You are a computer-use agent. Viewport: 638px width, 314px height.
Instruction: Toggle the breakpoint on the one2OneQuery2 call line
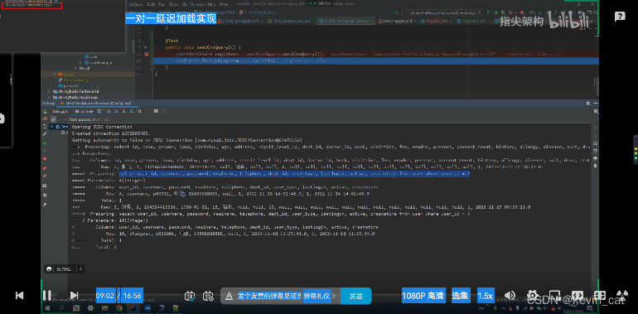point(146,54)
